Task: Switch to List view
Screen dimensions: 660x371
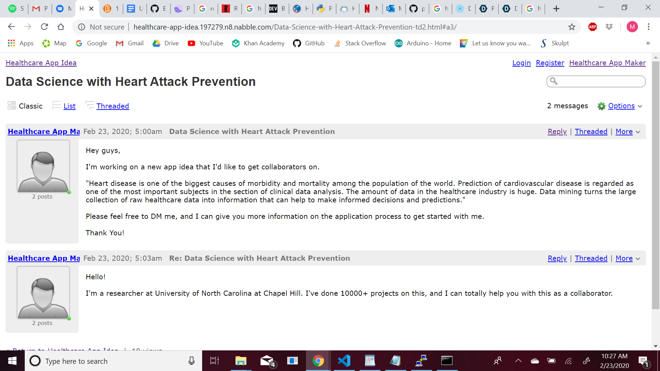Action: tap(69, 106)
